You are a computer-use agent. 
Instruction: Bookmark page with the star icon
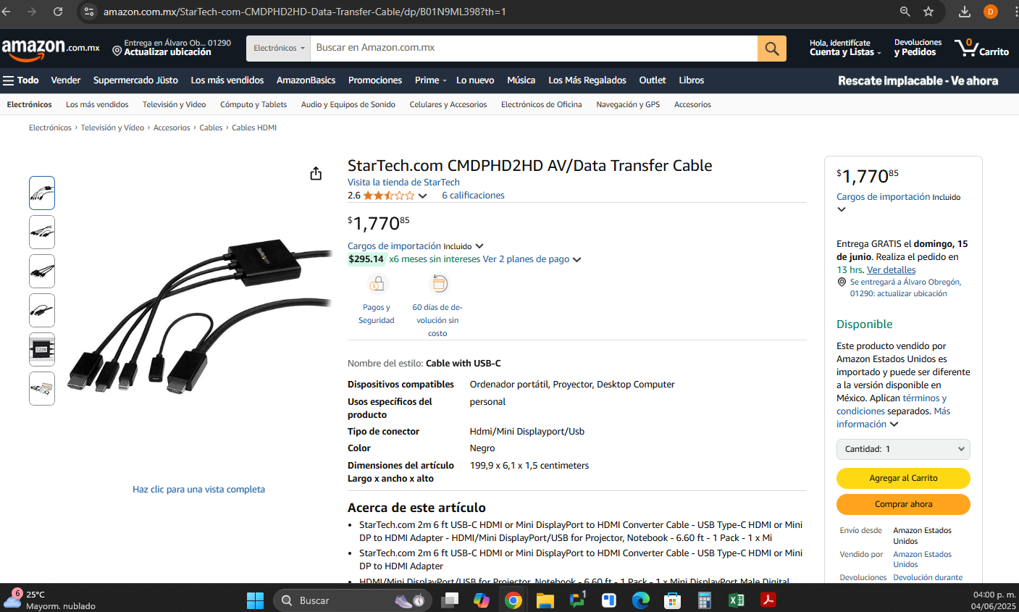click(x=928, y=12)
